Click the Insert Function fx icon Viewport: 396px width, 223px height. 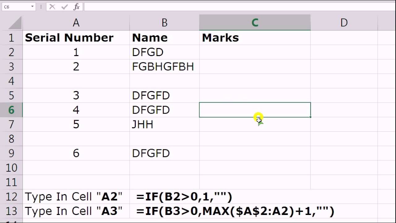pos(76,7)
